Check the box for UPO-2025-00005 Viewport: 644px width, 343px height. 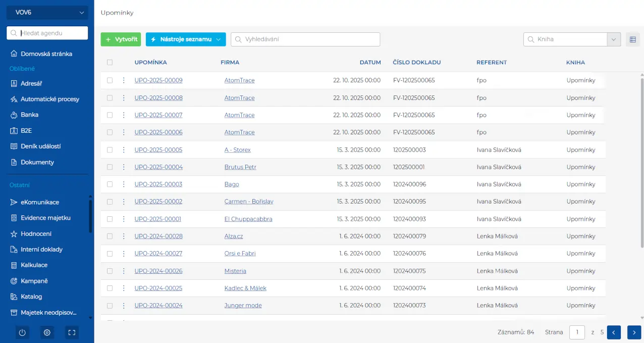pos(110,150)
